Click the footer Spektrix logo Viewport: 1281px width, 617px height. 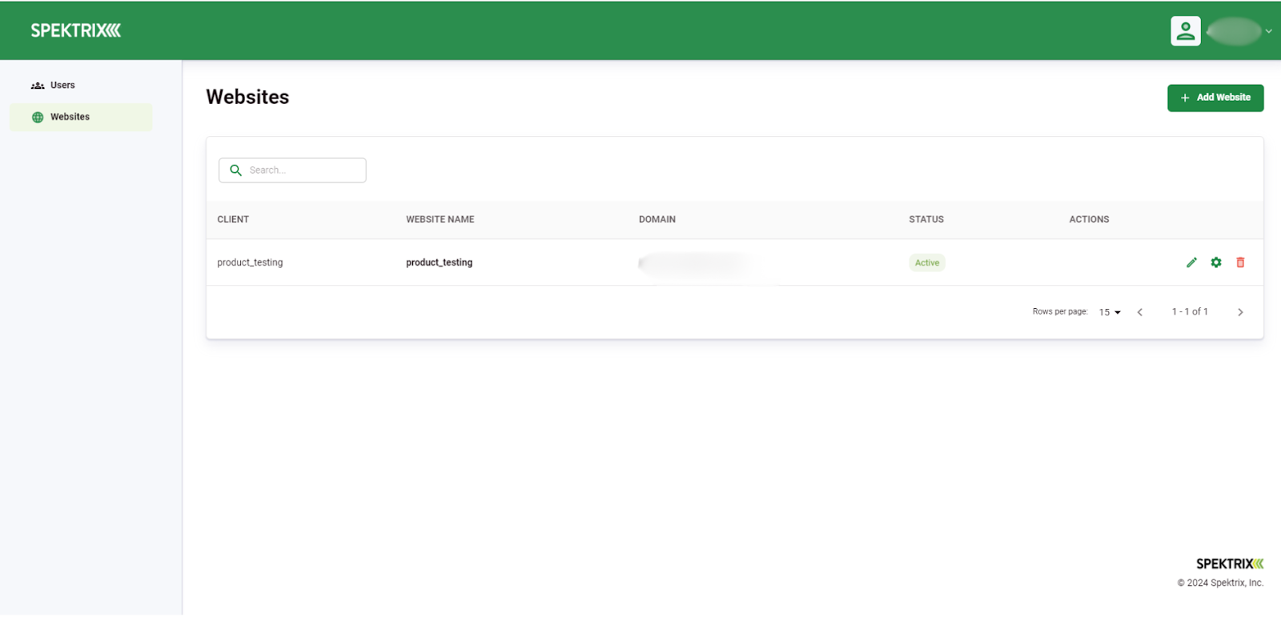(x=1230, y=564)
